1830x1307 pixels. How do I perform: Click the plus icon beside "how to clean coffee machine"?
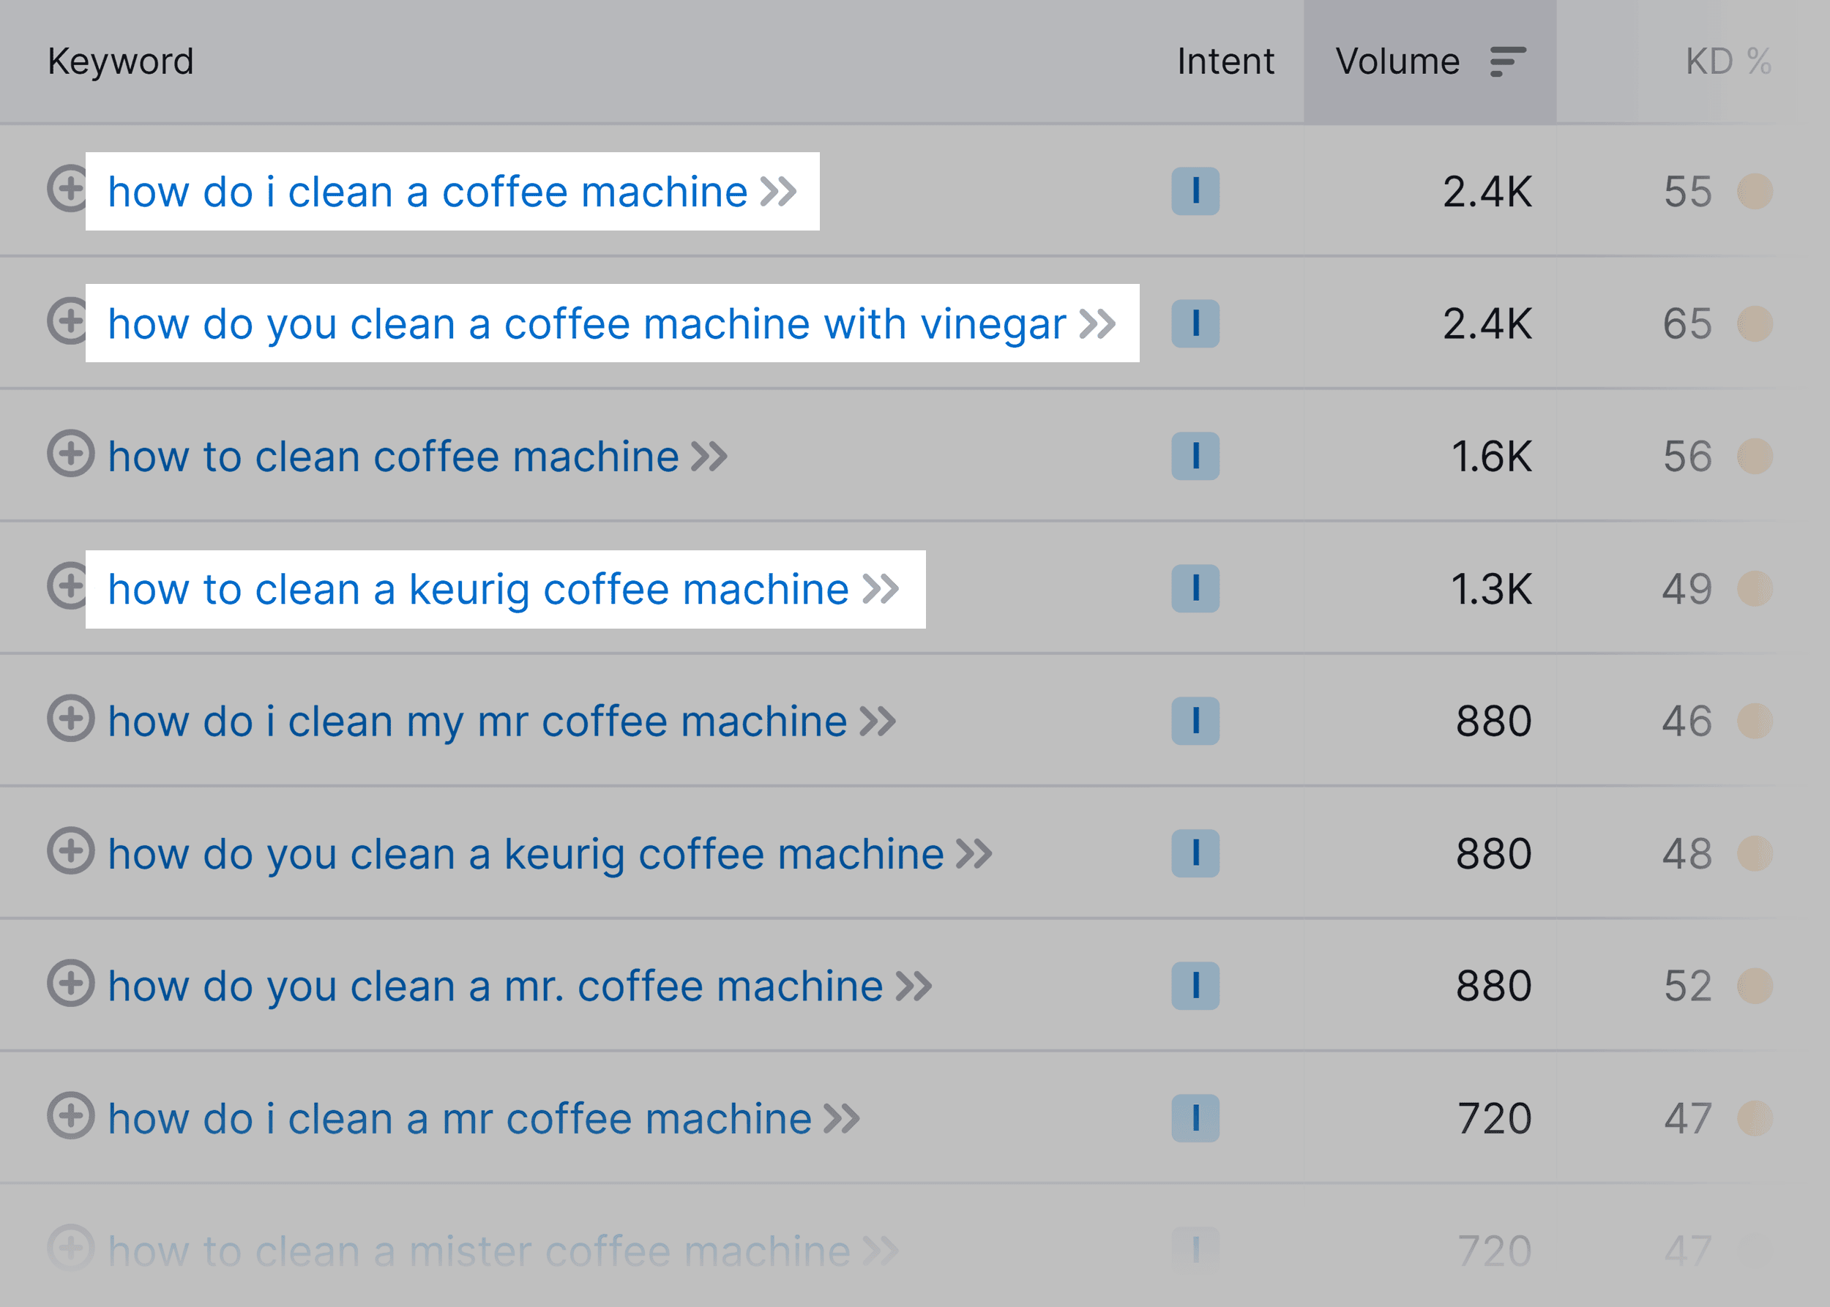72,457
